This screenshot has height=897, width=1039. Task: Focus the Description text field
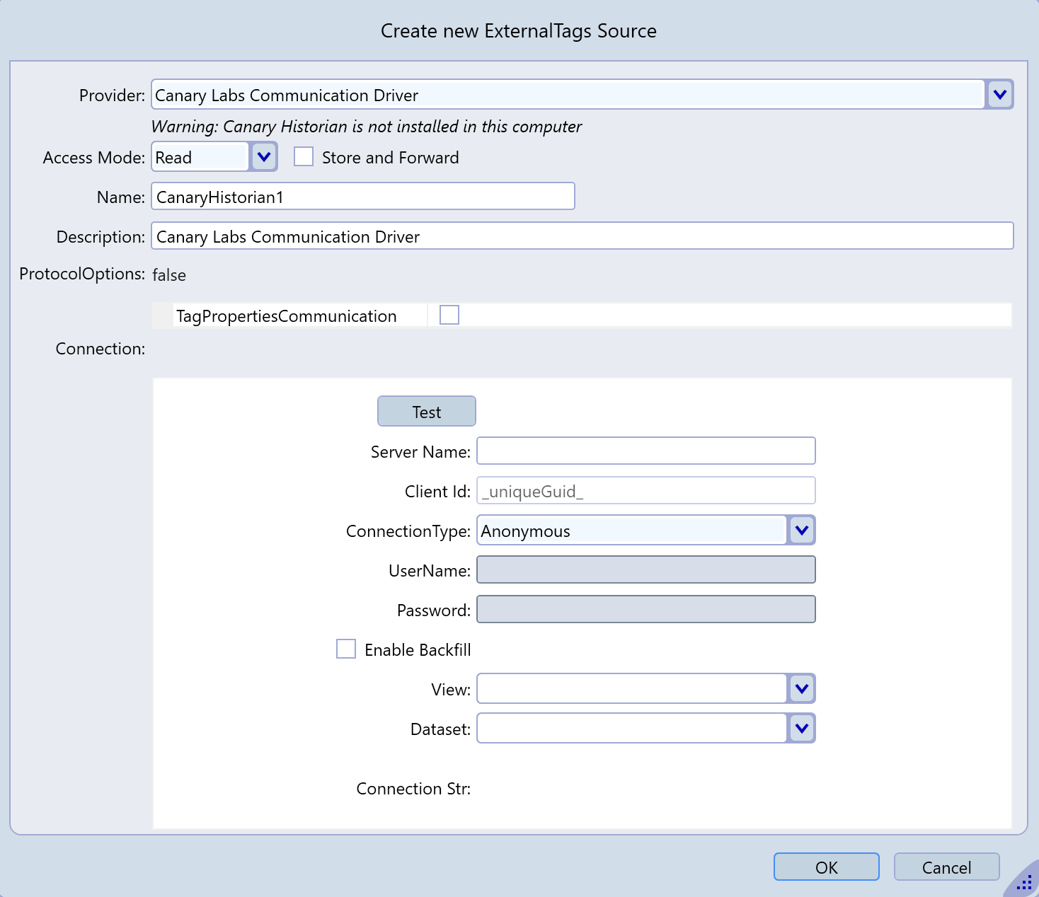click(582, 236)
